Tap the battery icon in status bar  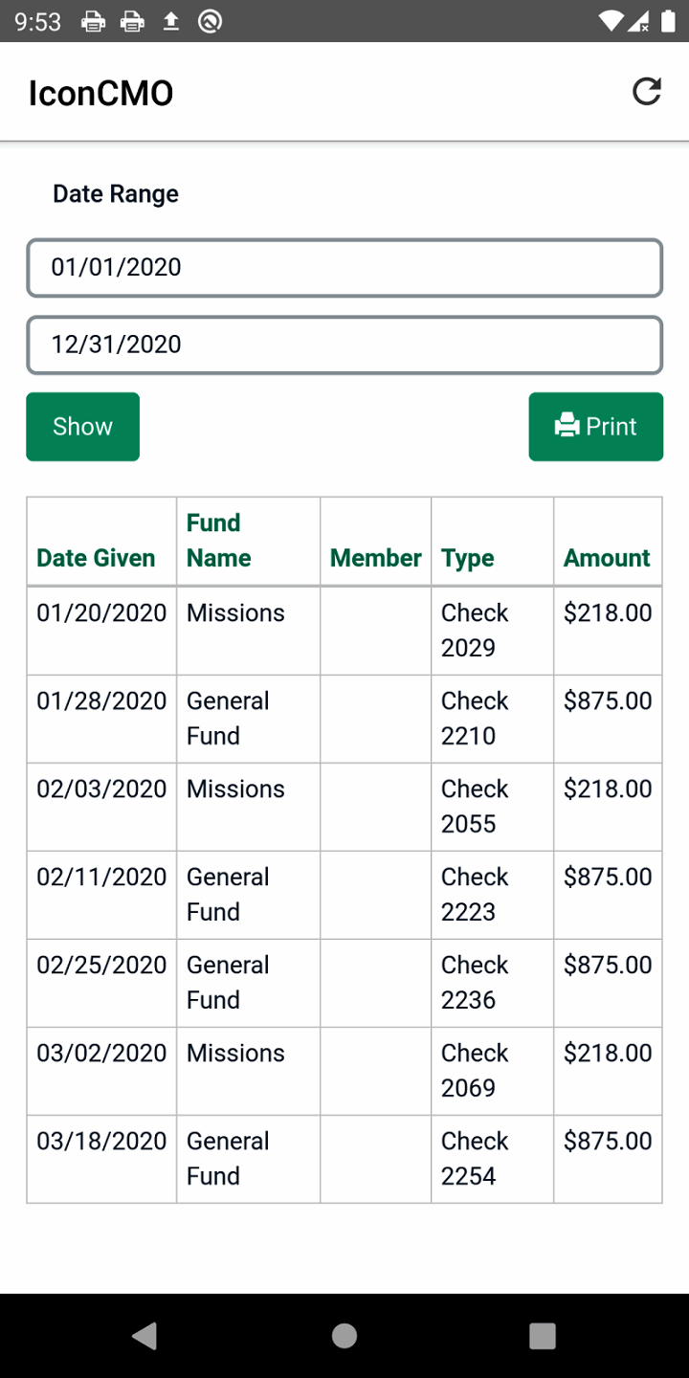coord(667,21)
